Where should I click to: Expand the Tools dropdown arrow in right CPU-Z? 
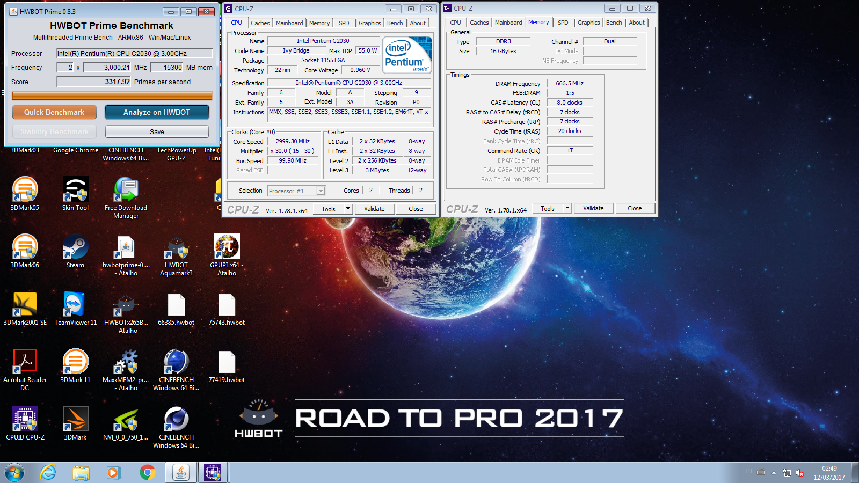[x=567, y=208]
